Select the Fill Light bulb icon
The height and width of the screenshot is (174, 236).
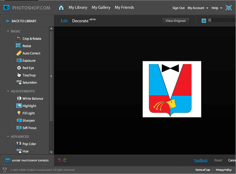19,113
